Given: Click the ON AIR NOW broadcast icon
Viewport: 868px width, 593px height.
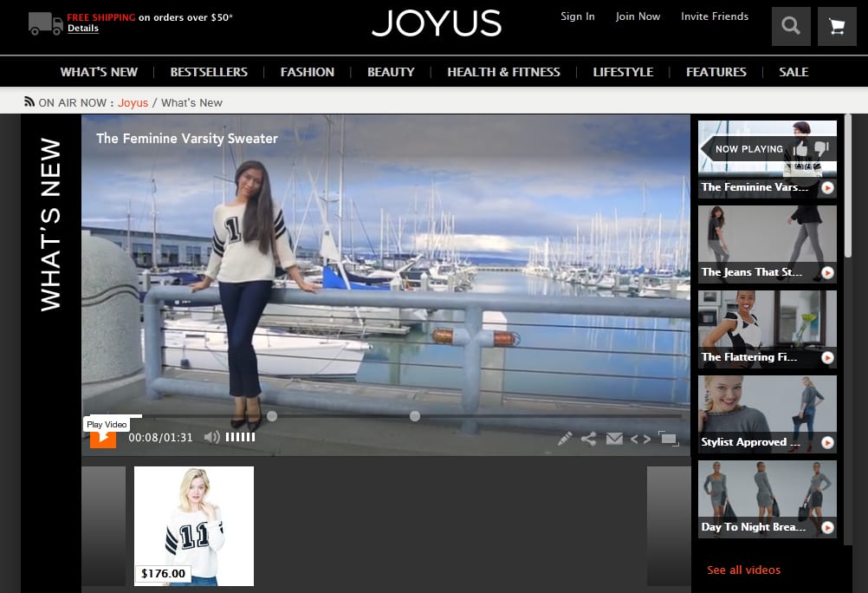Looking at the screenshot, I should pyautogui.click(x=28, y=102).
